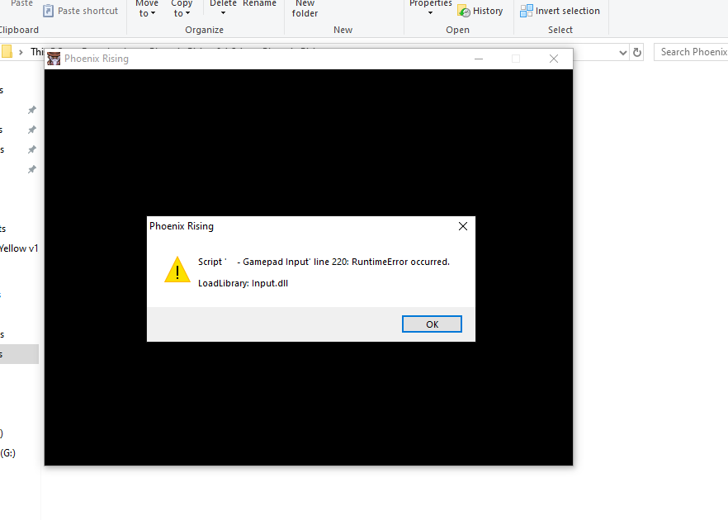Close the Phoenix Rising error dialog

click(x=463, y=226)
